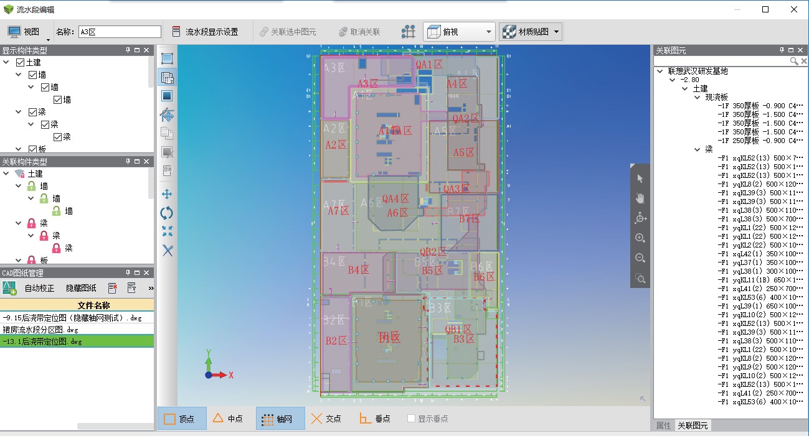Select 裙房流水段分区图.dwg in file list
The width and height of the screenshot is (809, 436).
40,330
